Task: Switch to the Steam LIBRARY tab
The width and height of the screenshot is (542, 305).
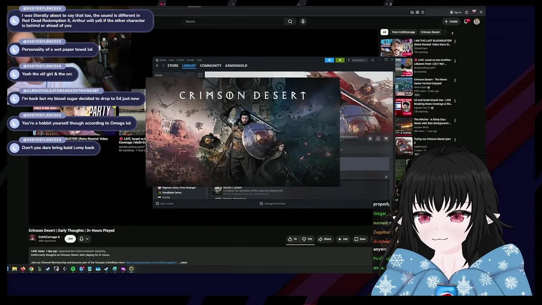Action: point(189,66)
